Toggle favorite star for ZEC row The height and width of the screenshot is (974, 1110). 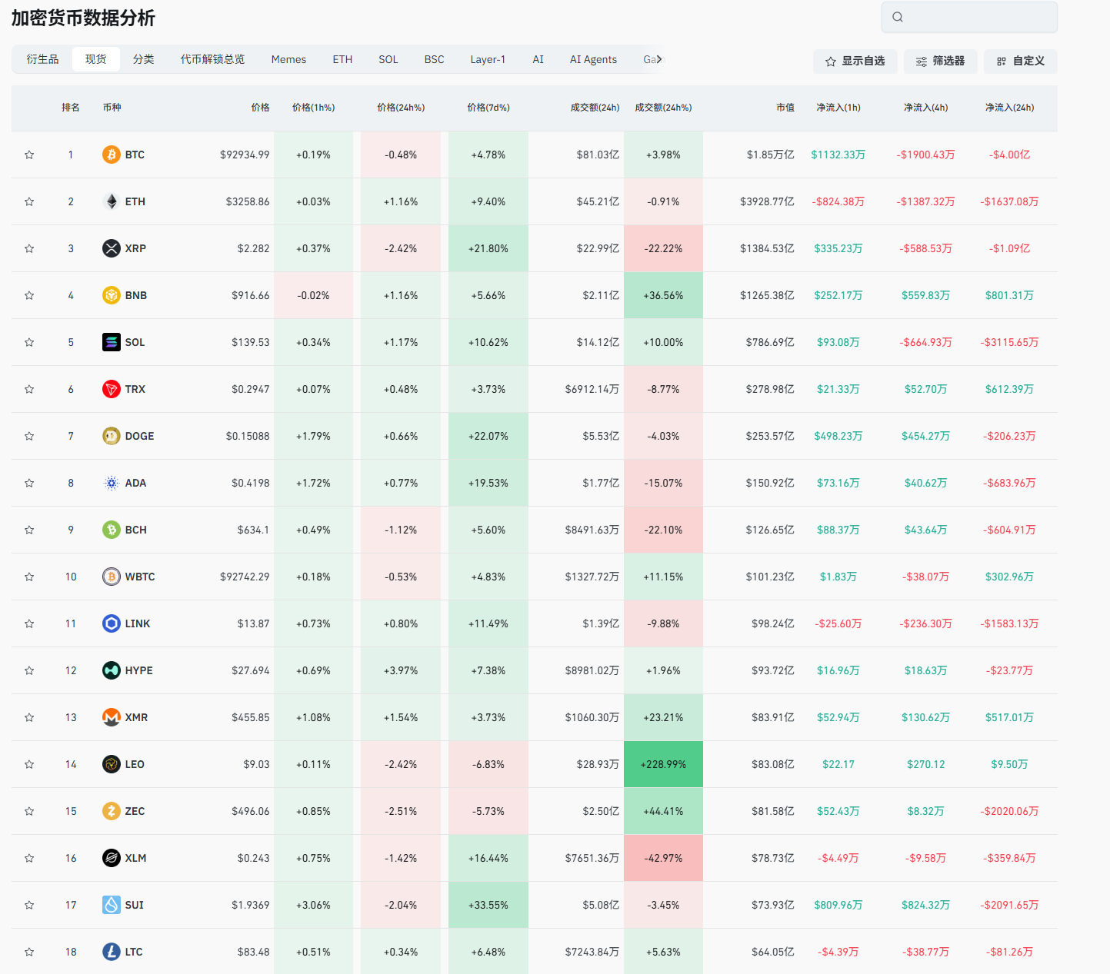[29, 811]
